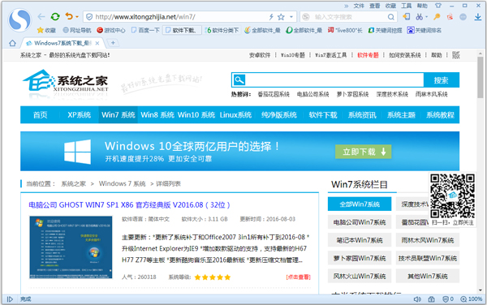Click the green 立即下载 banner button
This screenshot has height=305, width=487.
pyautogui.click(x=364, y=152)
